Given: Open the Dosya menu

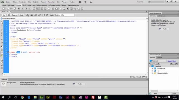Looking at the screenshot, I should tap(8, 2).
